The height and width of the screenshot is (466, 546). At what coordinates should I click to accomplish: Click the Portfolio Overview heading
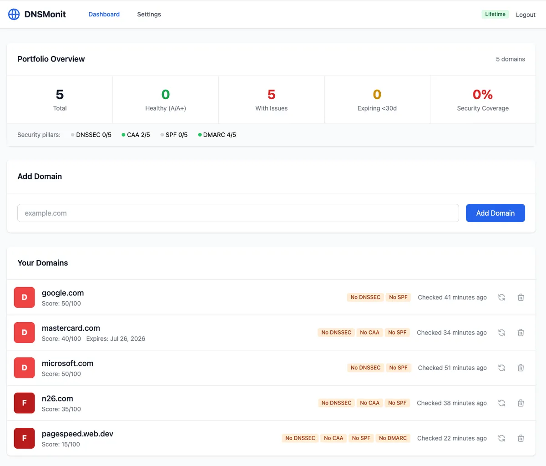click(x=51, y=59)
